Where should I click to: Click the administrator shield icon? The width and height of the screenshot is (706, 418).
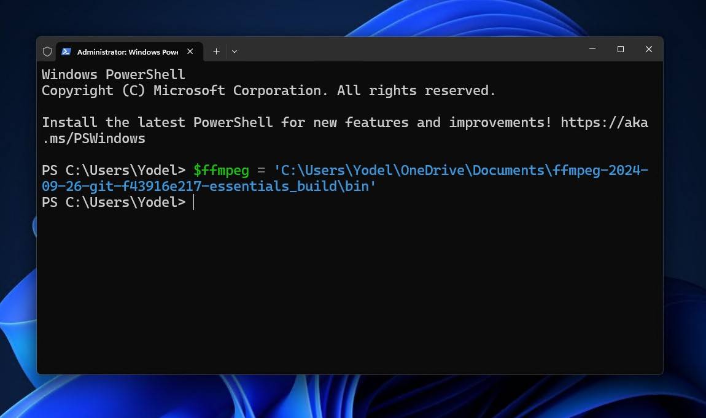(x=47, y=52)
